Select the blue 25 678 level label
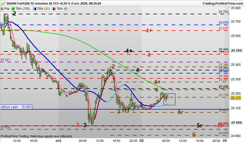 point(223,23)
